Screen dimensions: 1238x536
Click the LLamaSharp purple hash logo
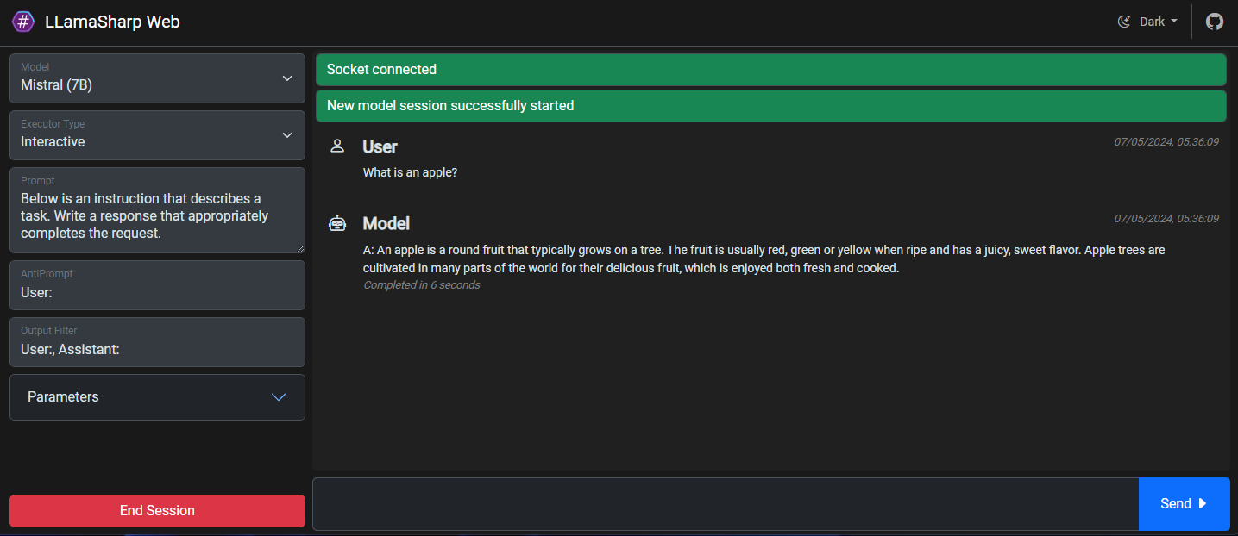(x=23, y=22)
